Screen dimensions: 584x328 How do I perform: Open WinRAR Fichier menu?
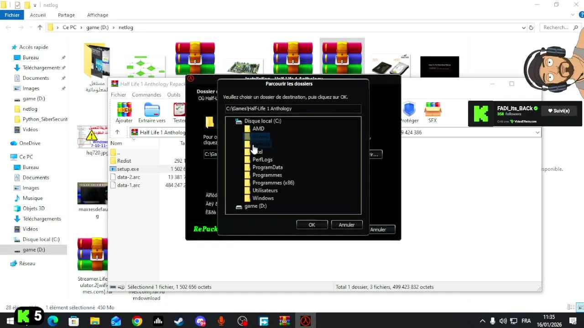[x=118, y=95]
